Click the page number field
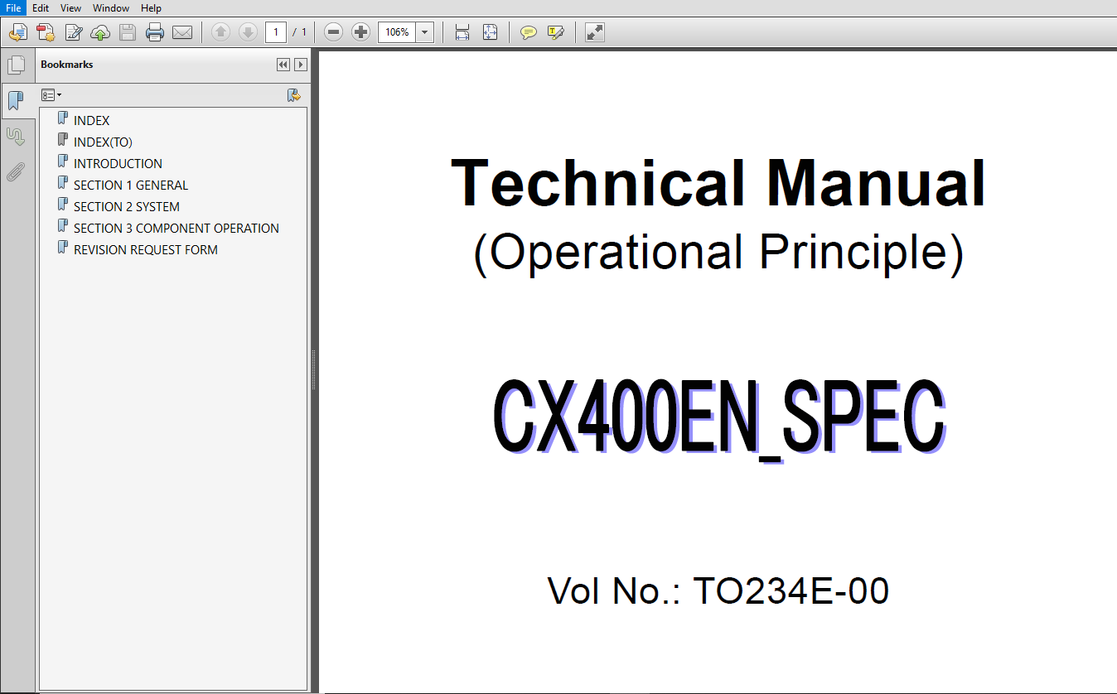This screenshot has width=1117, height=694. click(x=276, y=32)
